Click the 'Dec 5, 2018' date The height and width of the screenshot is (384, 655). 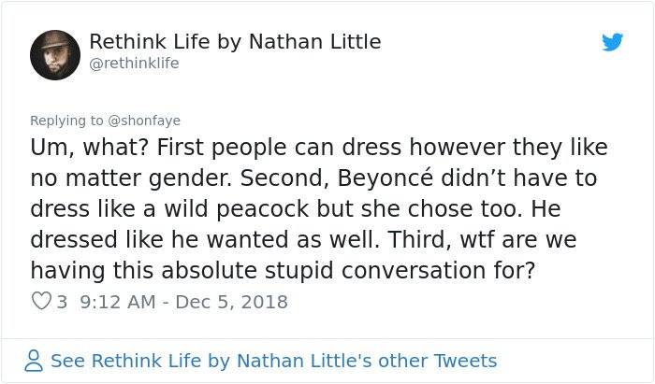(x=231, y=302)
